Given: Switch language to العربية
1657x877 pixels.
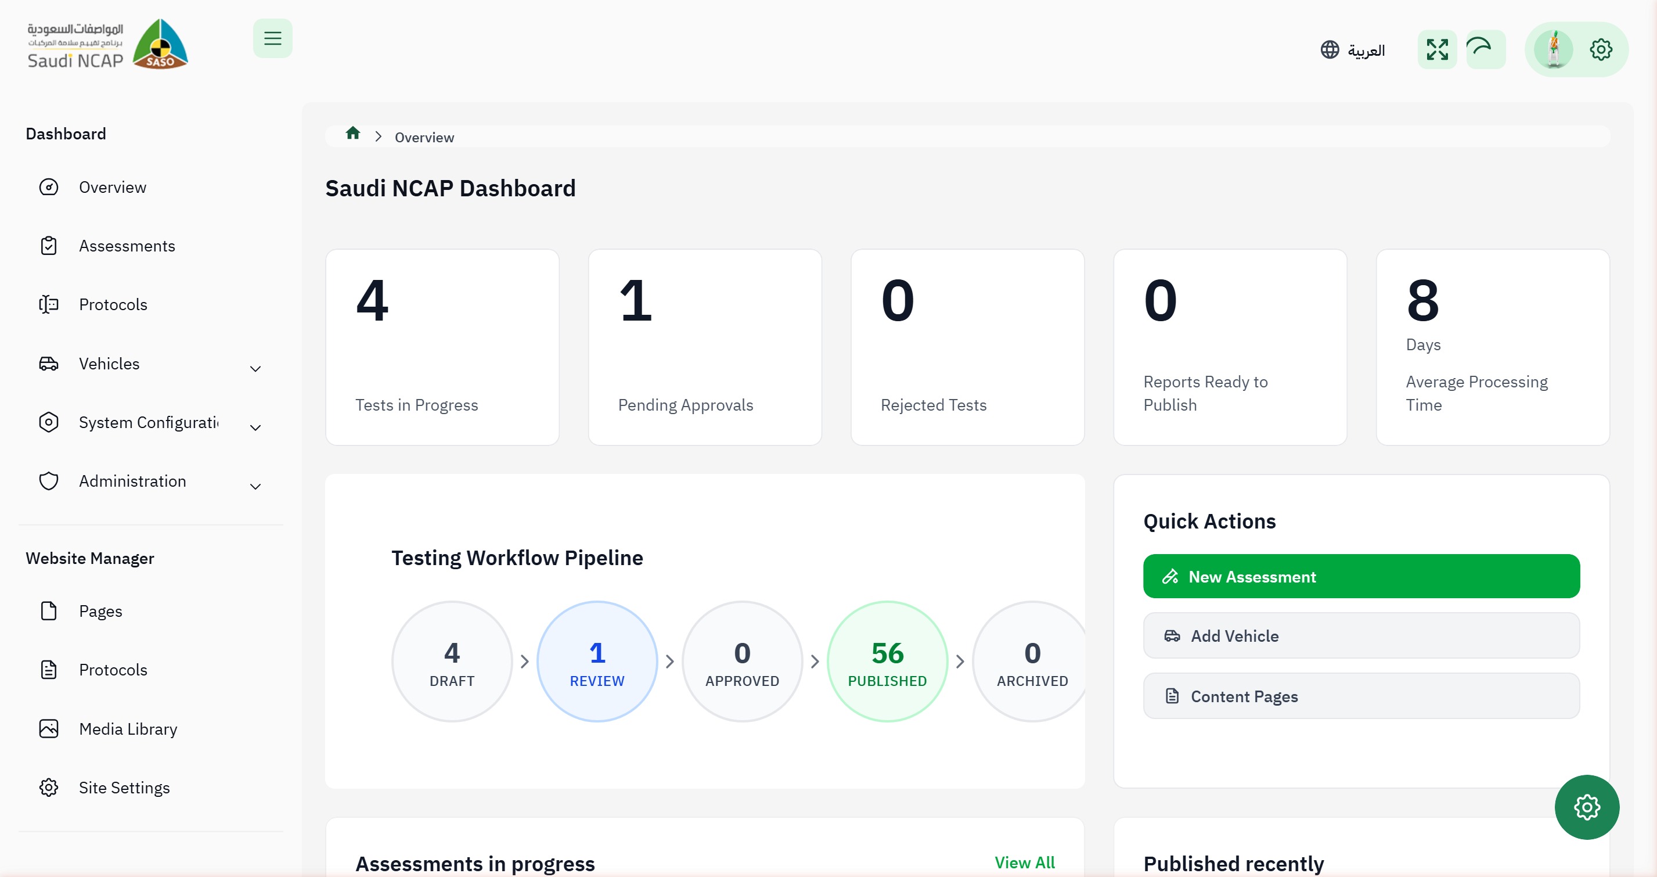Looking at the screenshot, I should (1366, 50).
